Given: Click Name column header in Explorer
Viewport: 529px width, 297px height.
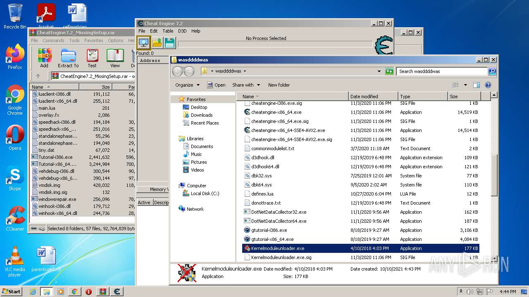Looking at the screenshot, I should (x=292, y=97).
